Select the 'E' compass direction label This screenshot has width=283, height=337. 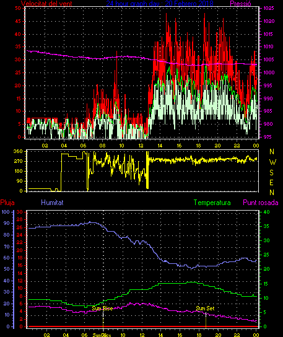pos(272,183)
